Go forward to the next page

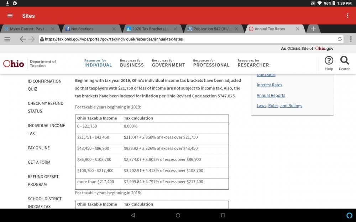point(32,39)
